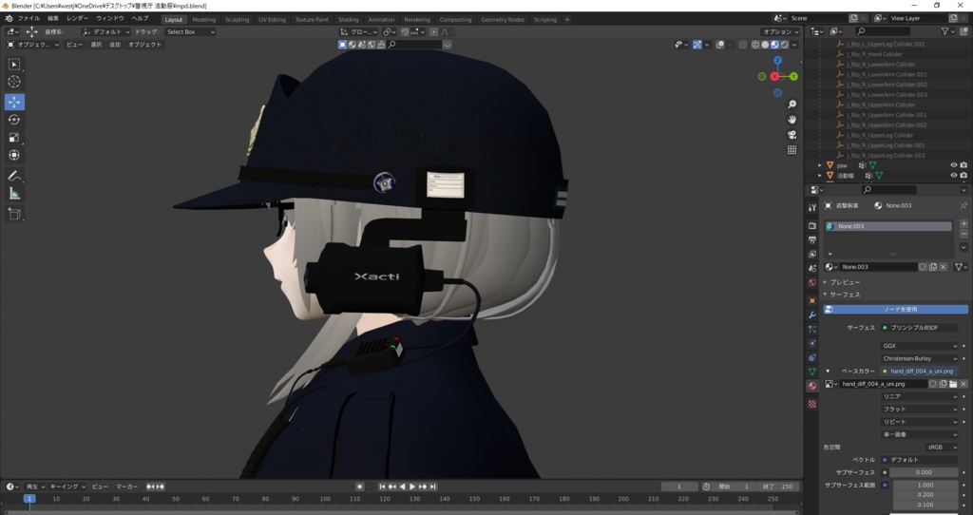Open the Select Box drag dropdown
This screenshot has width=973, height=515.
click(x=190, y=31)
